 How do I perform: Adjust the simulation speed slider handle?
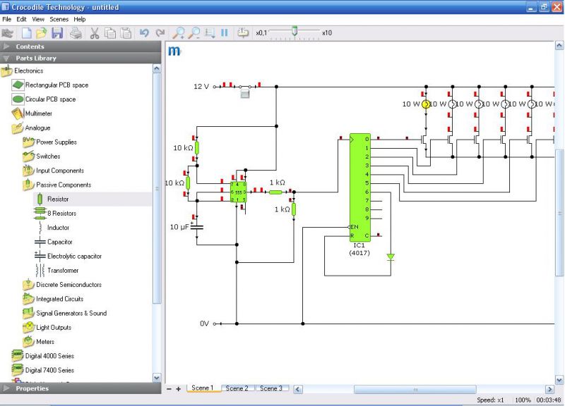[x=295, y=31]
